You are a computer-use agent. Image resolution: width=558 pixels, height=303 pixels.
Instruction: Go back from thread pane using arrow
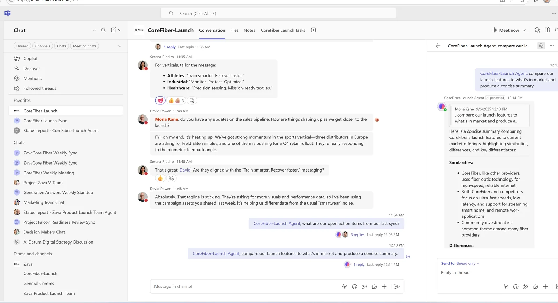(x=438, y=46)
